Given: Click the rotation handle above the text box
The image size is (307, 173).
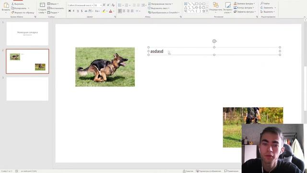Looking at the screenshot, I should tap(214, 41).
